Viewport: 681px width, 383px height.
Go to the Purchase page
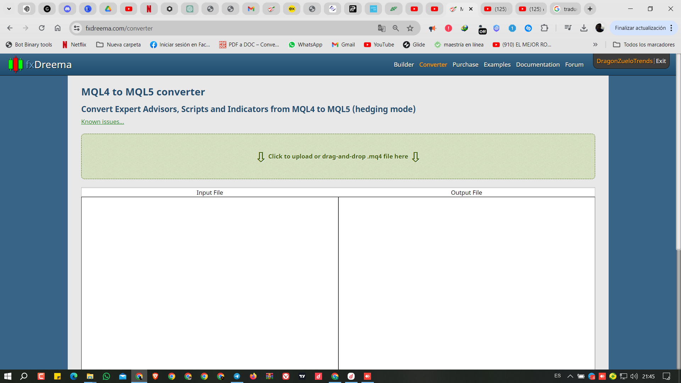465,65
